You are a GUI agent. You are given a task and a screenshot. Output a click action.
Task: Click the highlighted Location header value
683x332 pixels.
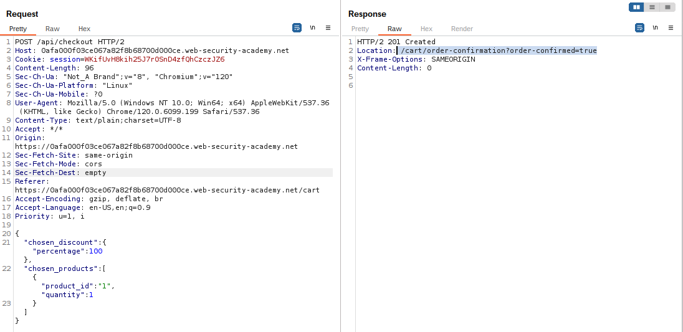(x=498, y=50)
